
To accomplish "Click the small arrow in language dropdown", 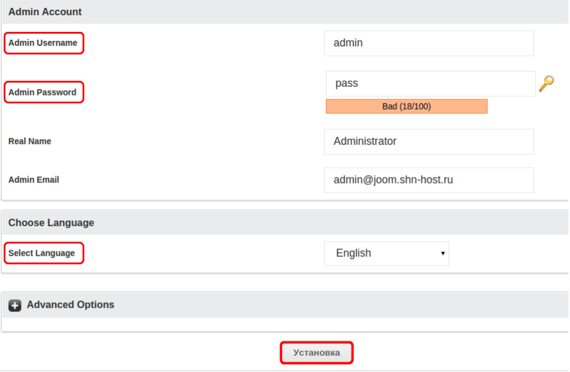I will coord(443,253).
